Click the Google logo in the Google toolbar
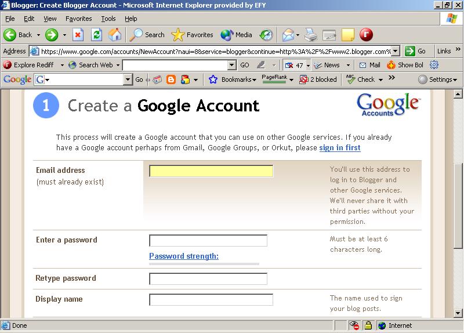The width and height of the screenshot is (464, 333). (x=17, y=79)
